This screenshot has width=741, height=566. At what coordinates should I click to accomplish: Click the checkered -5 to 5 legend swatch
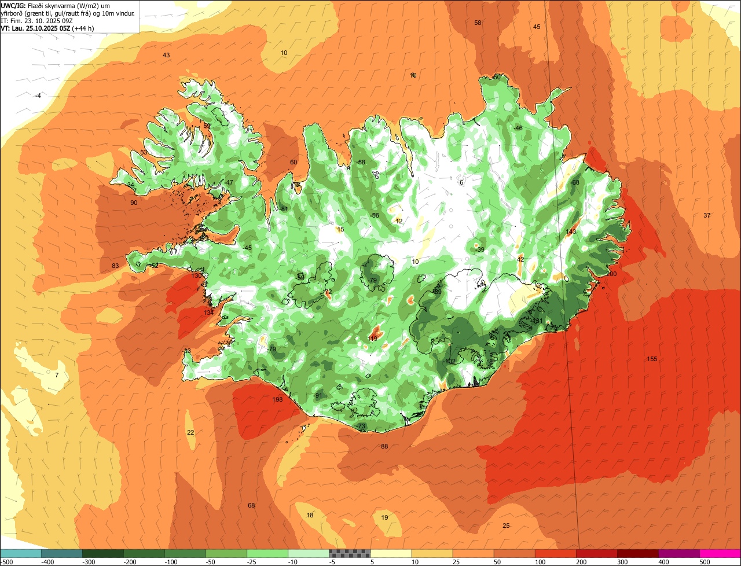(x=350, y=553)
